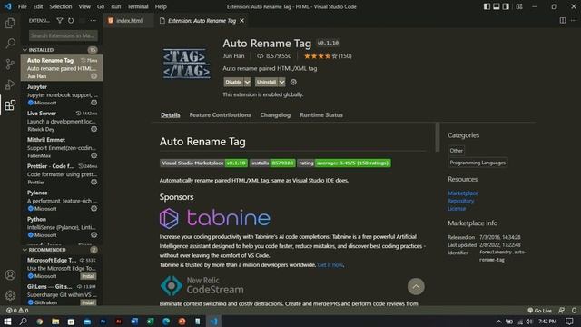This screenshot has width=581, height=327.
Task: Open the Jun Han publisher link
Action: [233, 56]
